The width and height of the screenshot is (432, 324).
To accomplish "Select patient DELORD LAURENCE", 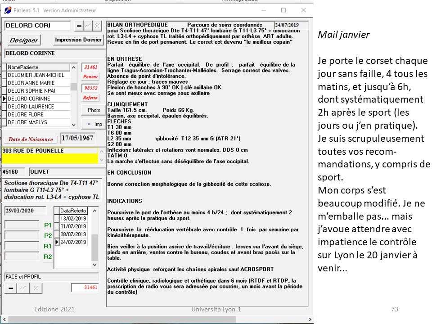I will click(x=38, y=106).
